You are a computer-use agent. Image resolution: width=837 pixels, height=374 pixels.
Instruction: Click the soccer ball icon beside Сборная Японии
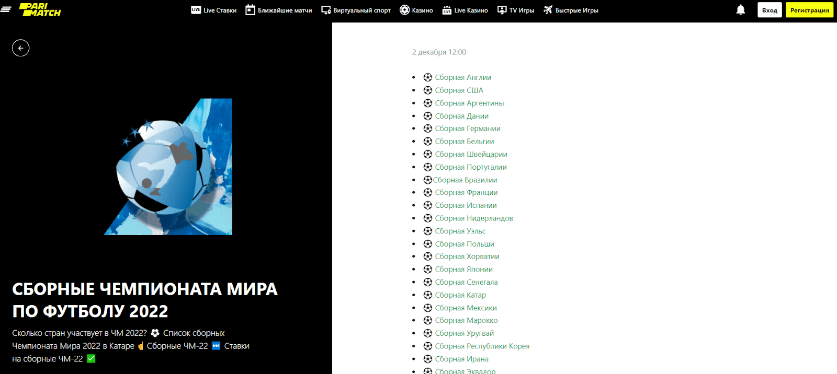tap(428, 270)
